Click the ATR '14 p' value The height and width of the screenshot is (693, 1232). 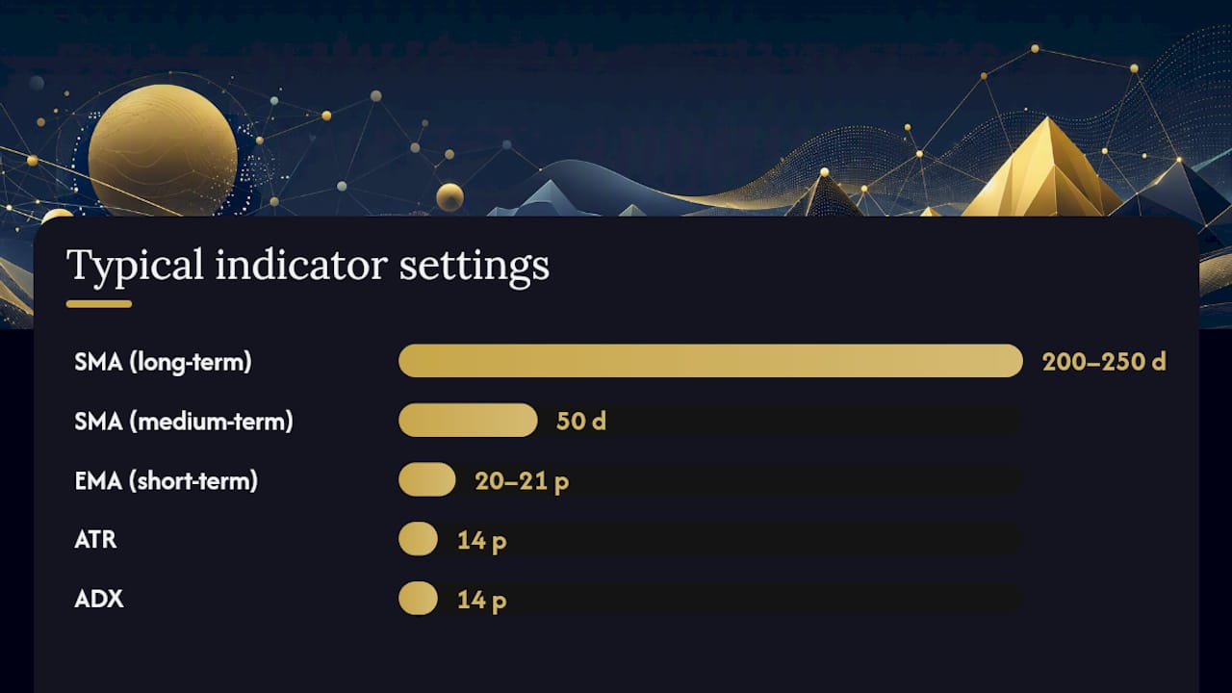tap(481, 541)
